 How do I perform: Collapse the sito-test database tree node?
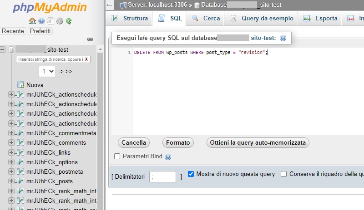click(x=3, y=49)
